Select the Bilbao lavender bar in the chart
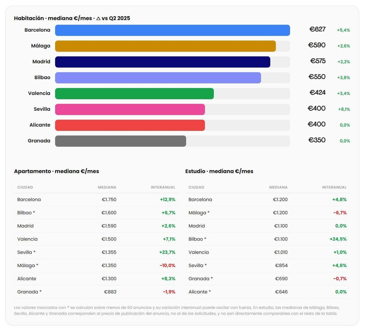The height and width of the screenshot is (330, 365). [158, 78]
